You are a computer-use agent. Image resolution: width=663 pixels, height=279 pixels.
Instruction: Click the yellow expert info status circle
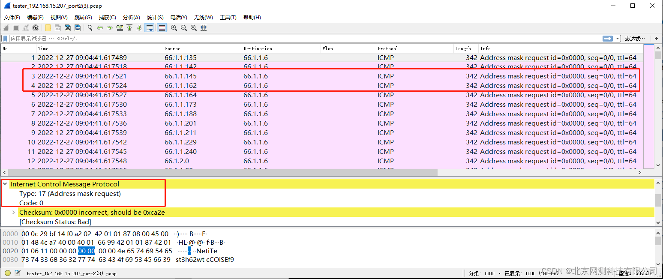tap(8, 273)
